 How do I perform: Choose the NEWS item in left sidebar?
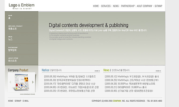click(21, 38)
